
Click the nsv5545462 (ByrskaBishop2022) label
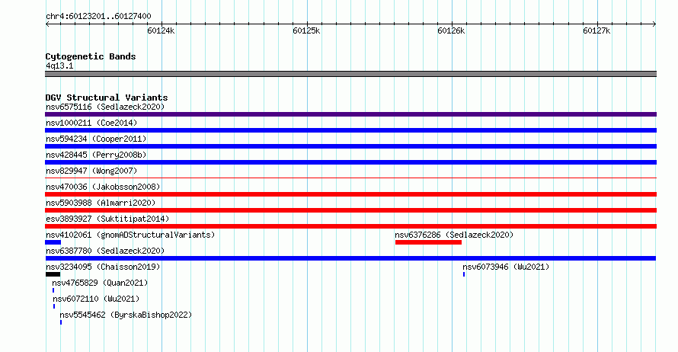click(126, 315)
